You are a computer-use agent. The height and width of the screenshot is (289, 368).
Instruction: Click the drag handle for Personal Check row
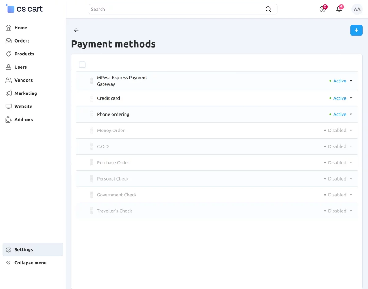(x=91, y=179)
